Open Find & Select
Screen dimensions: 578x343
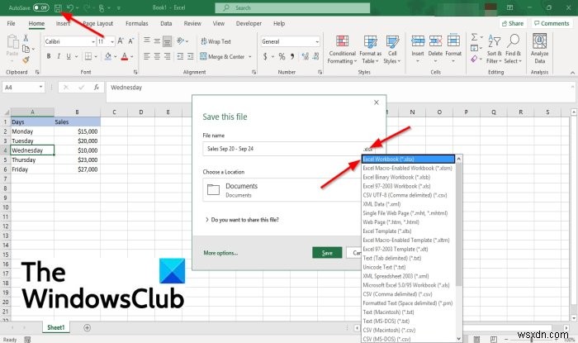tap(513, 49)
